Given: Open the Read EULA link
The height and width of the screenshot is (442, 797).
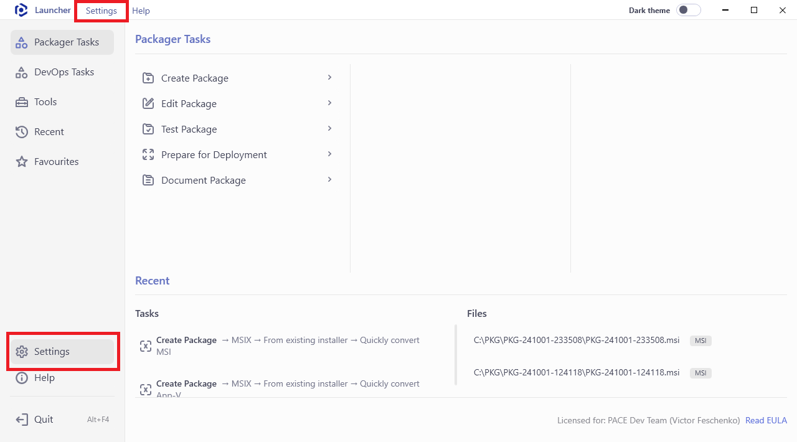Looking at the screenshot, I should coord(766,421).
